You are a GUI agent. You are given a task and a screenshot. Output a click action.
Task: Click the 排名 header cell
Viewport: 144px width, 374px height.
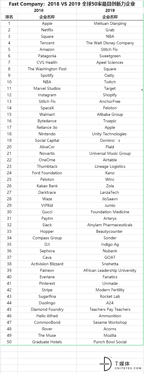click(x=9, y=17)
